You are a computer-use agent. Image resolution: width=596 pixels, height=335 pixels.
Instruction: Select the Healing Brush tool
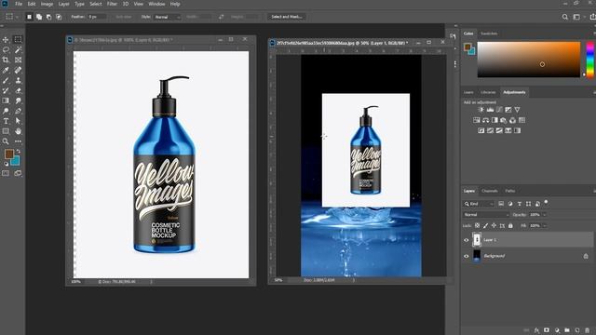coord(18,71)
